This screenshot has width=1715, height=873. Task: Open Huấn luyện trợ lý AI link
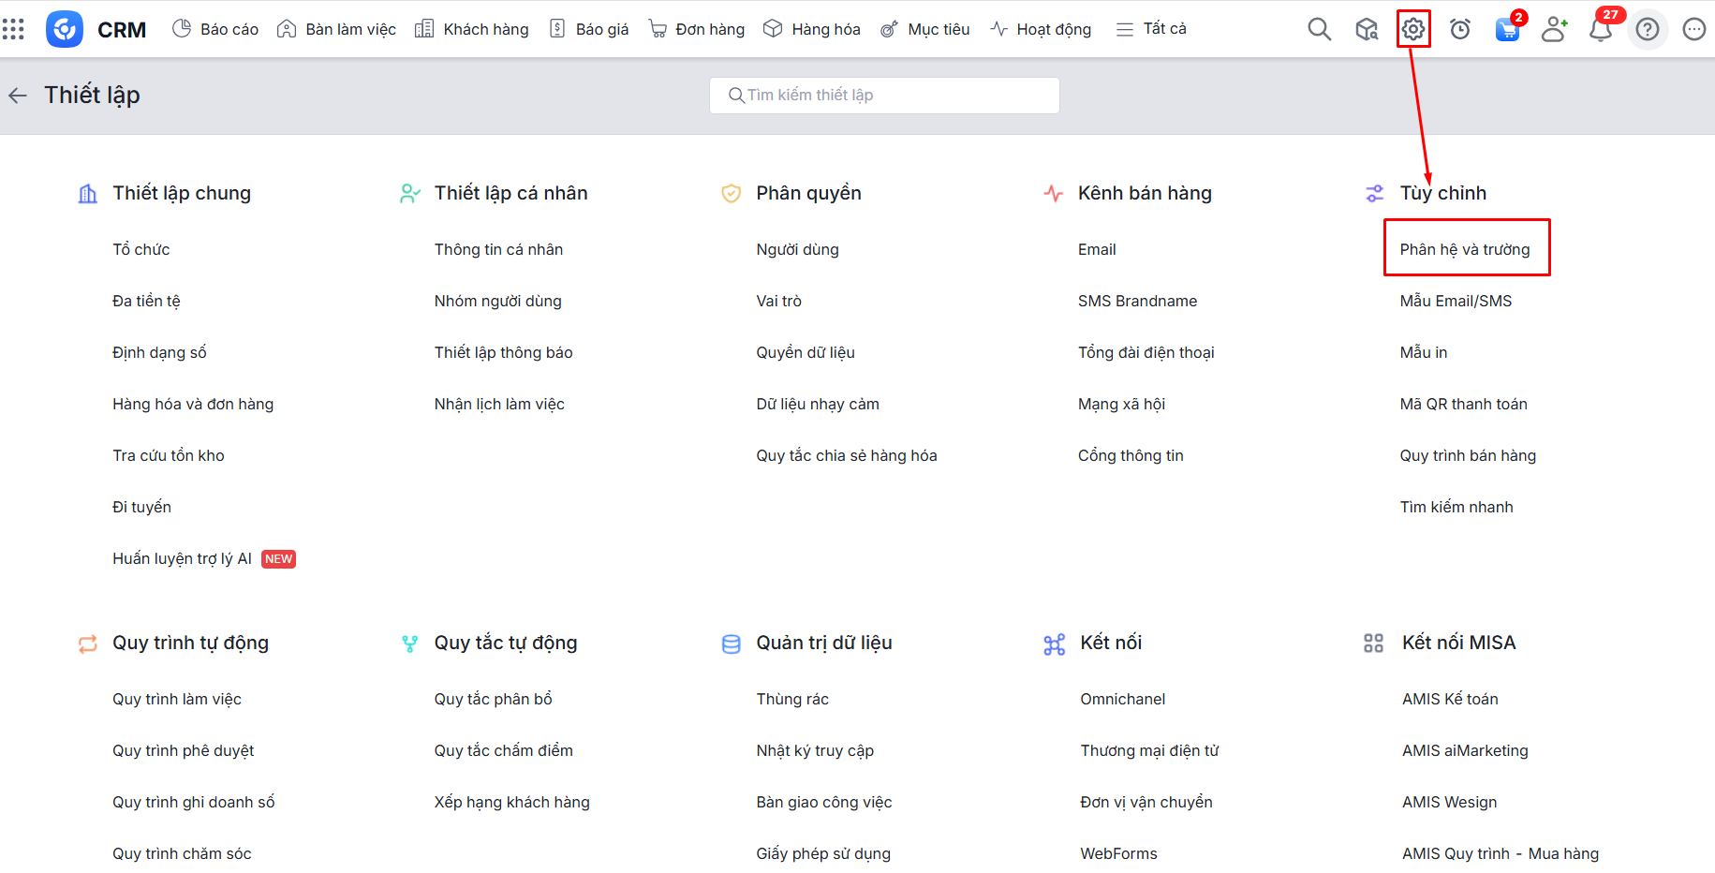click(182, 558)
